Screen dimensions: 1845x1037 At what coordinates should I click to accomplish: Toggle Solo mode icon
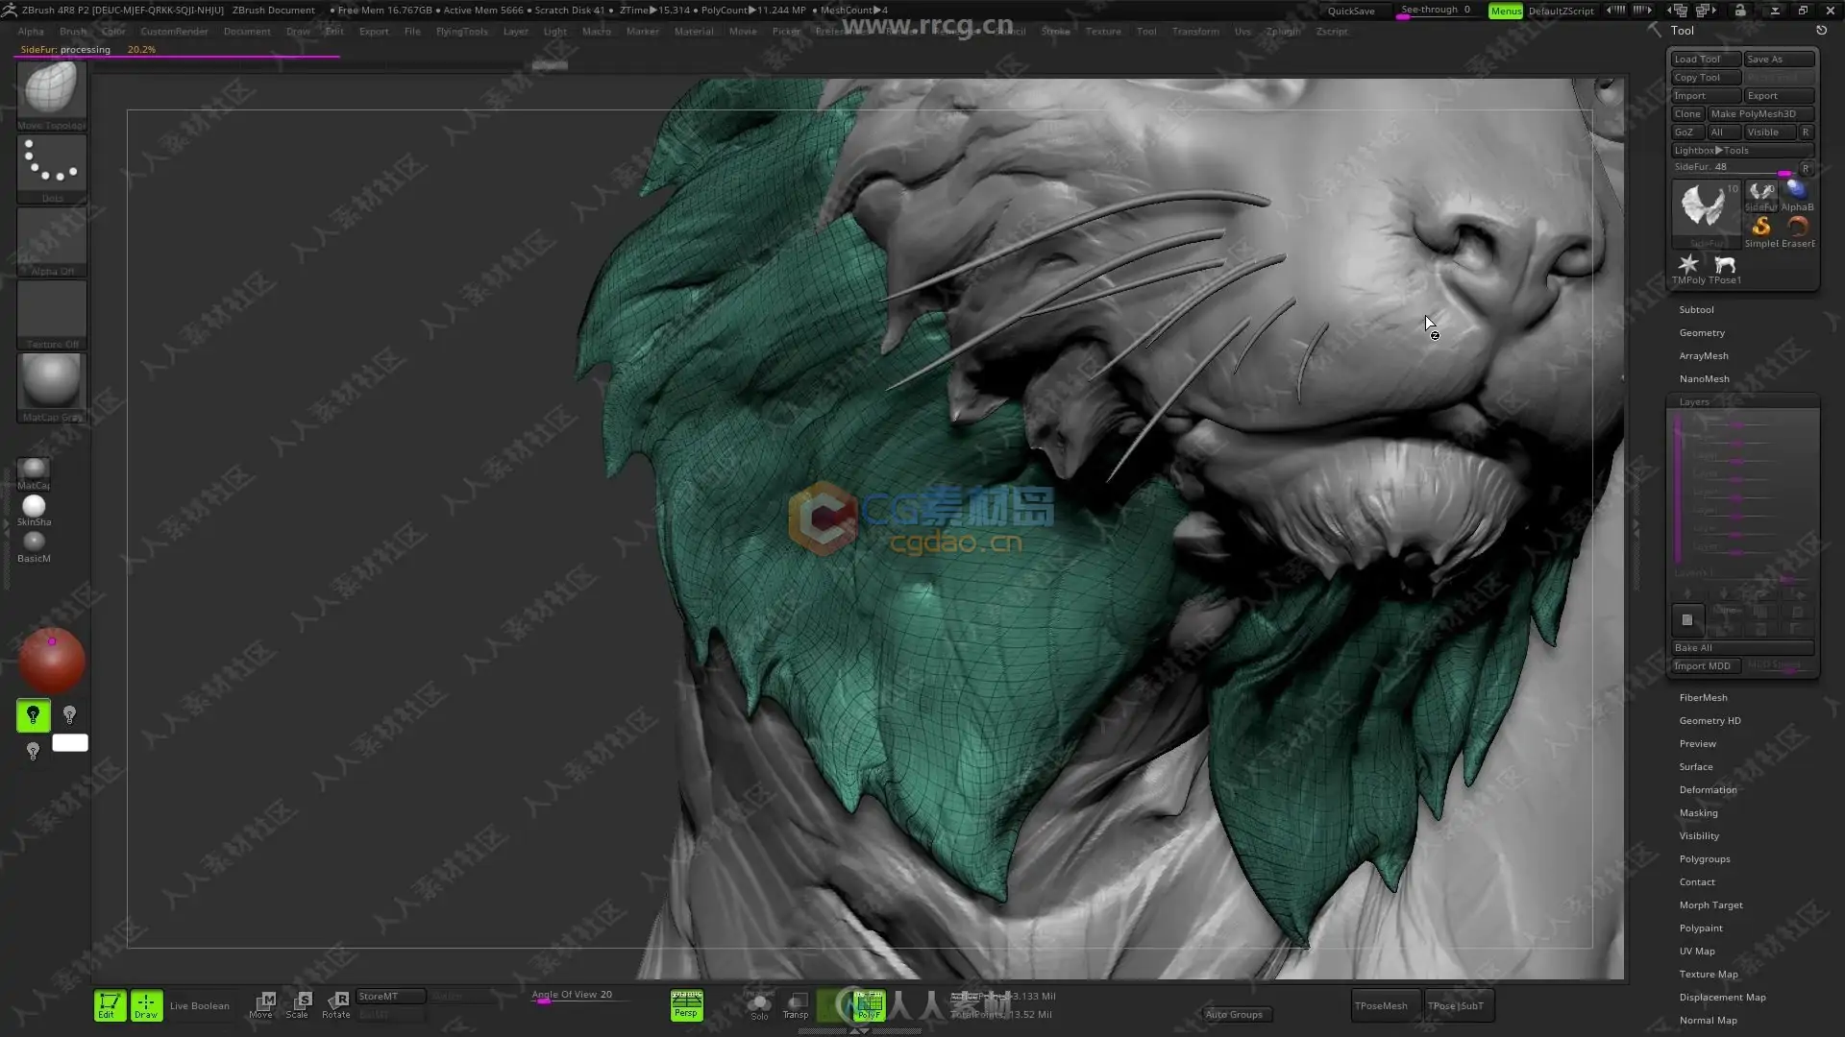coord(759,1005)
